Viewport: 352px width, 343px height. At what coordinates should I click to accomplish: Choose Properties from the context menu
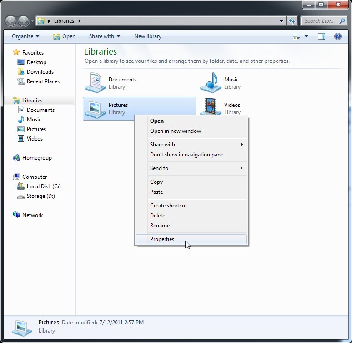coord(162,239)
